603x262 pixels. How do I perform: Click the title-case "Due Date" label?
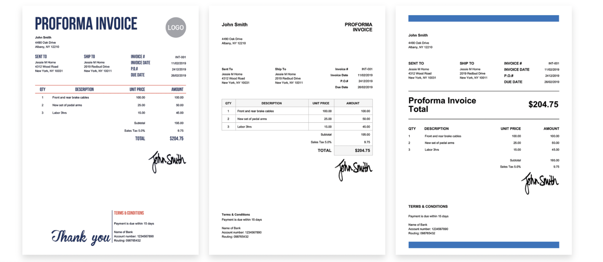pyautogui.click(x=341, y=87)
